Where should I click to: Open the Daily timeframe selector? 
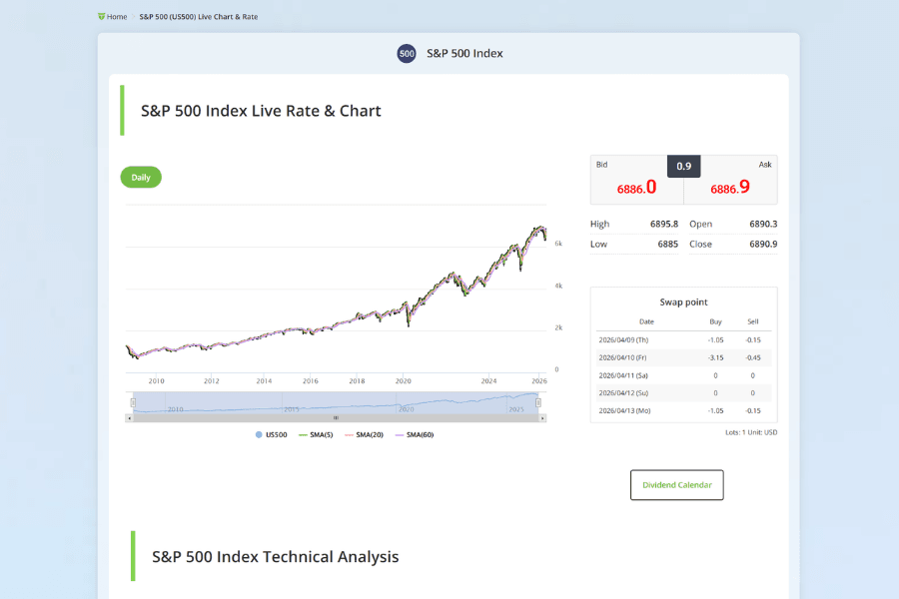click(140, 177)
